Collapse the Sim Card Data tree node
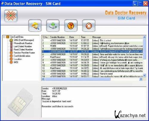This screenshot has width=149, height=121. [x=4, y=37]
